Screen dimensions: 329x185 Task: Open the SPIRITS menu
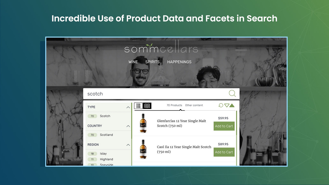[152, 62]
